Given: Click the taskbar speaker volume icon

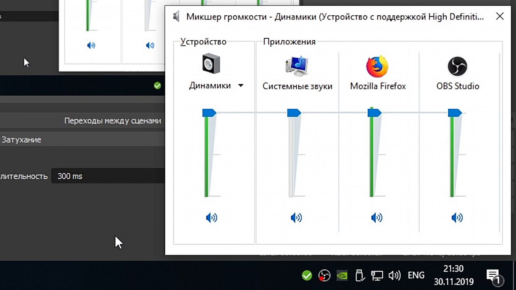Looking at the screenshot, I should pyautogui.click(x=395, y=275).
